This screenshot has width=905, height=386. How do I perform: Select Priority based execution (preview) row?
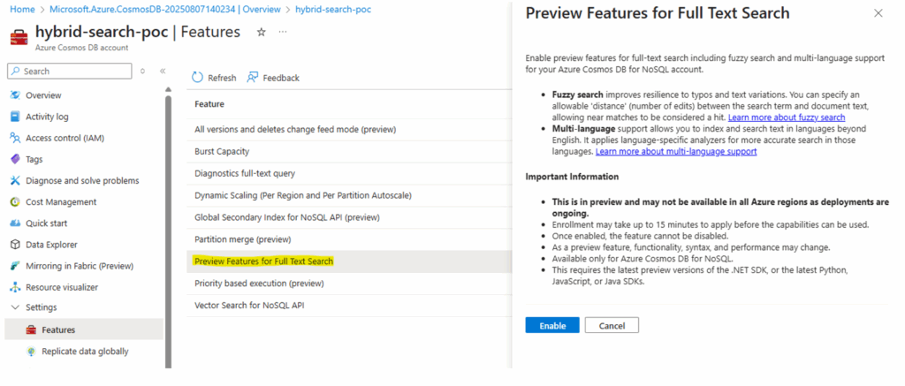pyautogui.click(x=349, y=284)
